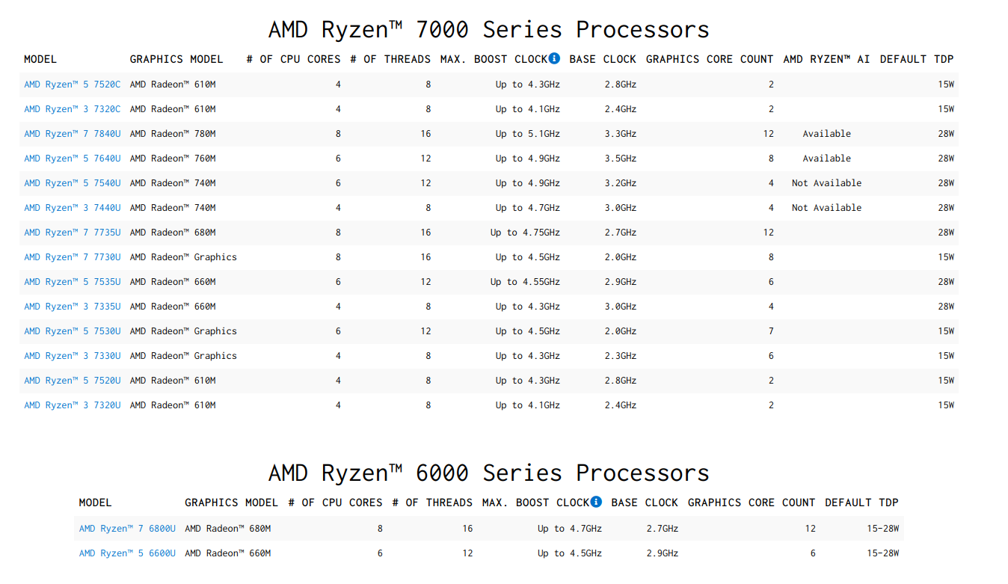Click the Max. Boost Clock info icon in 6000 Series table
This screenshot has width=1008, height=584.
pyautogui.click(x=596, y=502)
